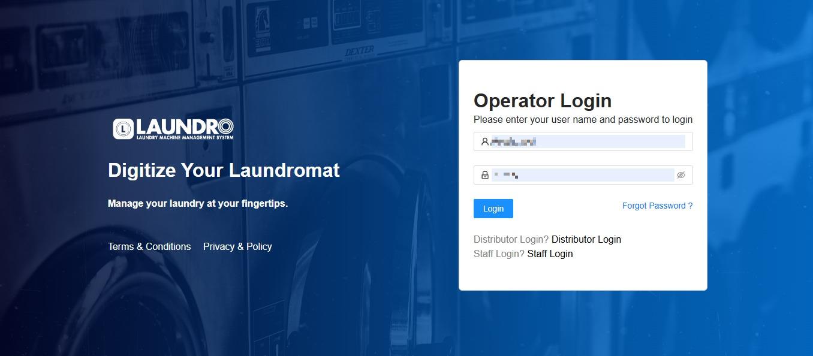The height and width of the screenshot is (356, 813).
Task: Click the 'Please enter your user name' instruction
Action: point(583,119)
